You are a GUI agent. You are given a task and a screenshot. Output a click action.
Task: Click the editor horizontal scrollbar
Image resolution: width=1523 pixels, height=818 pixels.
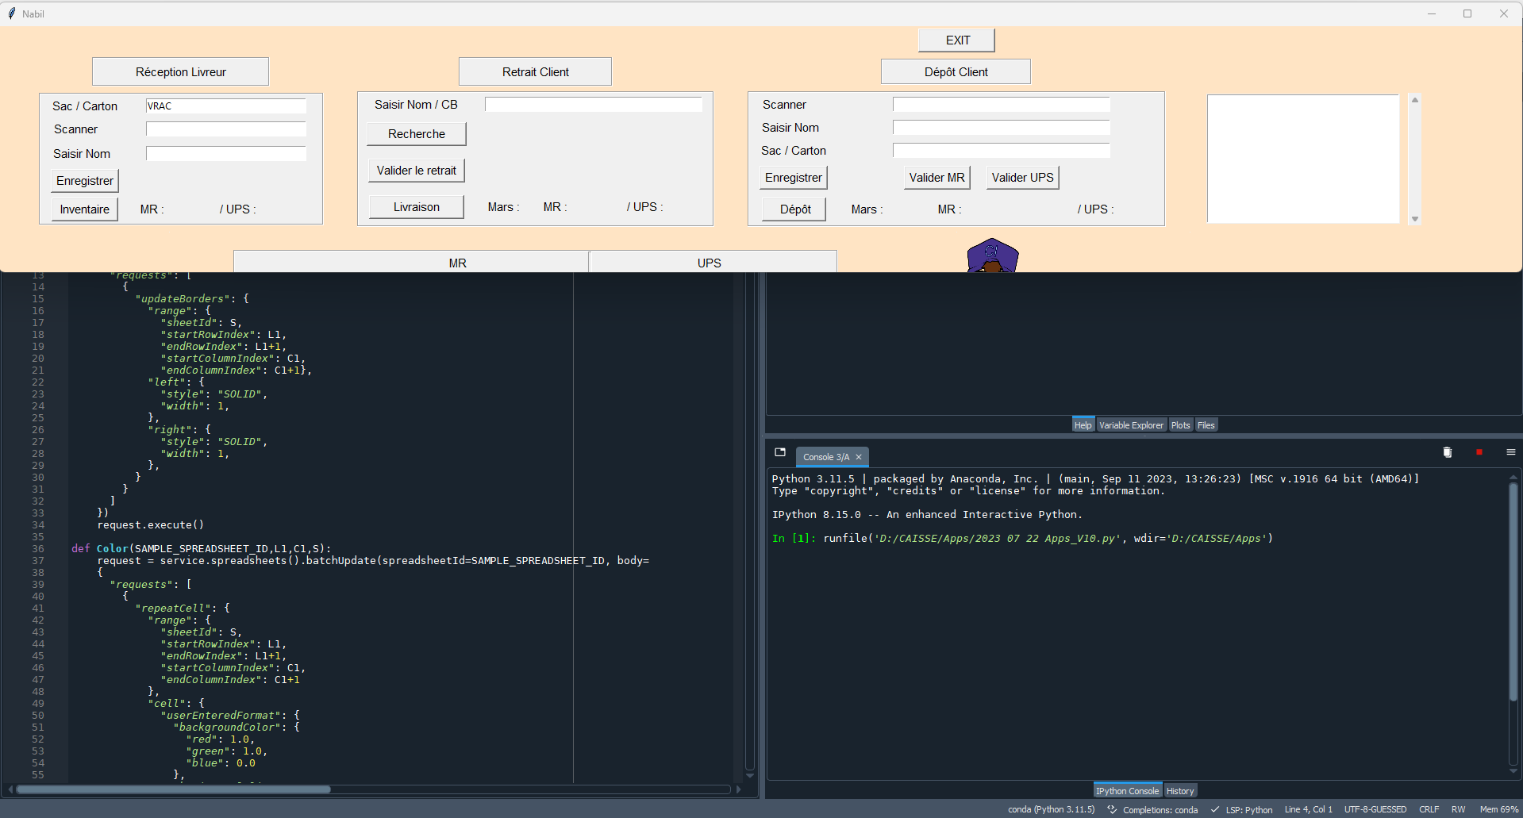[x=173, y=789]
